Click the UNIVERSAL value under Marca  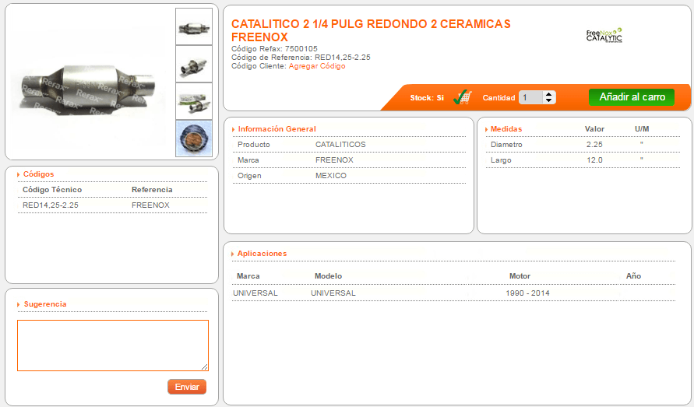(255, 293)
